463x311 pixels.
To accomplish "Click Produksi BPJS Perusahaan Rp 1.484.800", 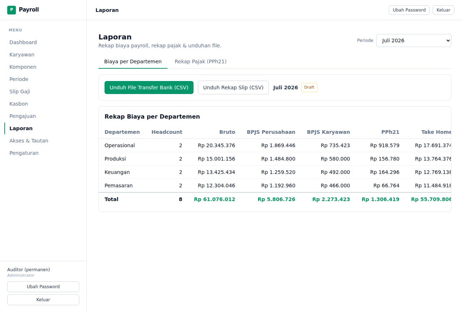I will coord(279,159).
